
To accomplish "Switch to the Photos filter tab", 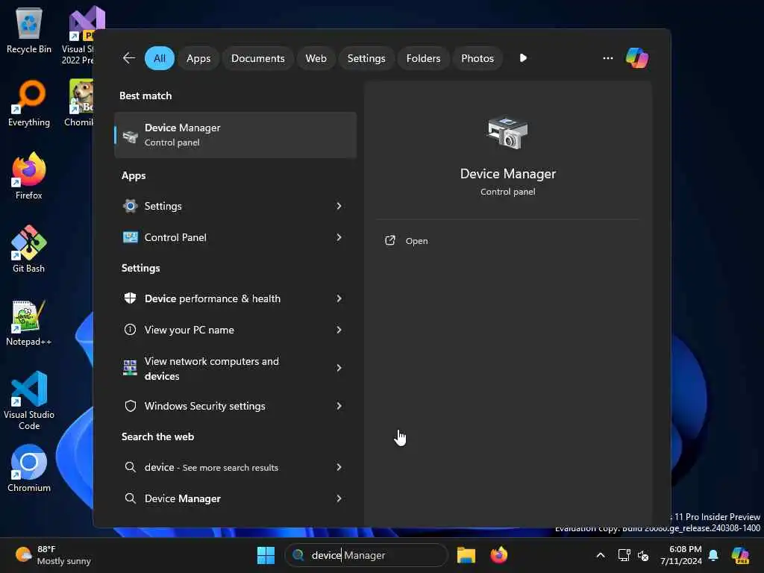I will click(477, 58).
